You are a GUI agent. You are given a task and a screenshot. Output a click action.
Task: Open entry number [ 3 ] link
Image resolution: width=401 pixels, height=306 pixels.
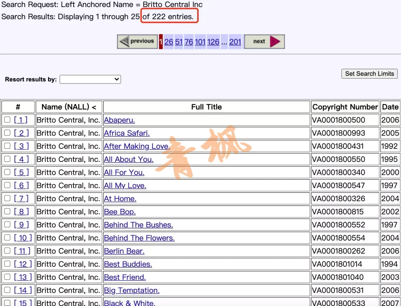22,146
